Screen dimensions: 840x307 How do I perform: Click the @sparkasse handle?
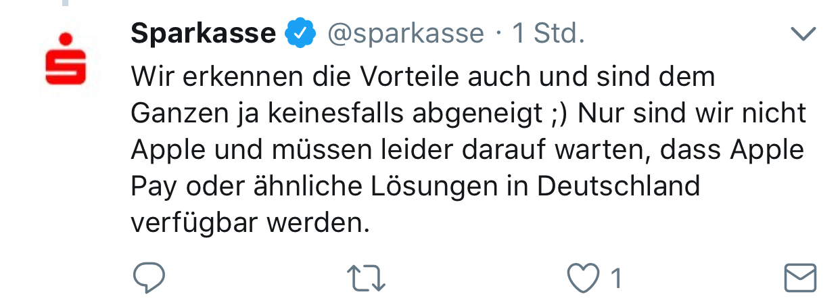(406, 33)
